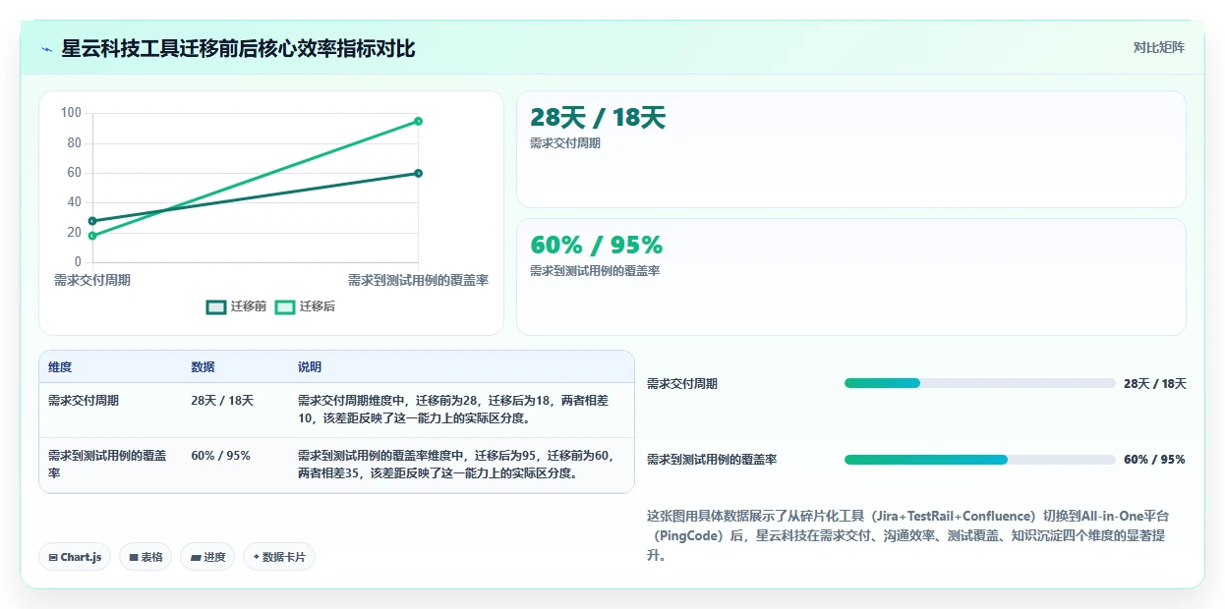This screenshot has width=1225, height=609.
Task: Click the 需求到测试用例的覆盖率 progress row label
Action: pyautogui.click(x=712, y=460)
